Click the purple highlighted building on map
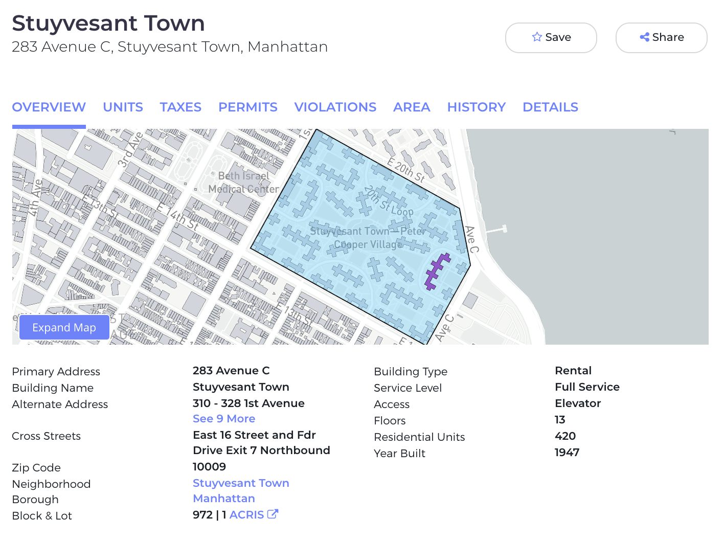The height and width of the screenshot is (540, 724). (436, 272)
